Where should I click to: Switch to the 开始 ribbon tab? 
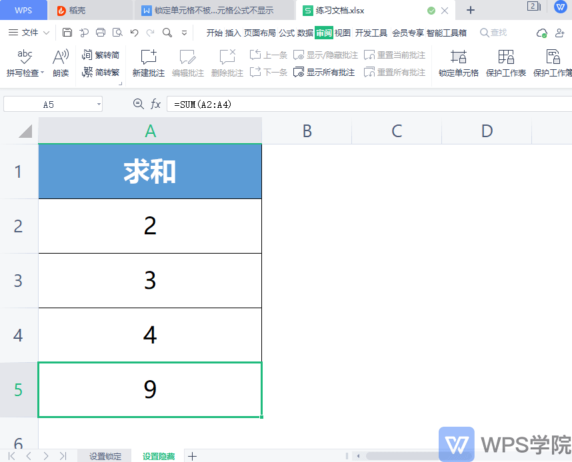[214, 33]
